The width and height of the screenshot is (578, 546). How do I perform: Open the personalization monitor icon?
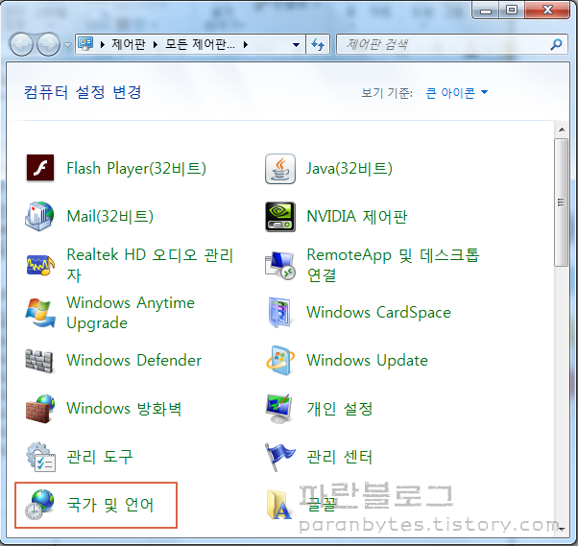(x=279, y=409)
